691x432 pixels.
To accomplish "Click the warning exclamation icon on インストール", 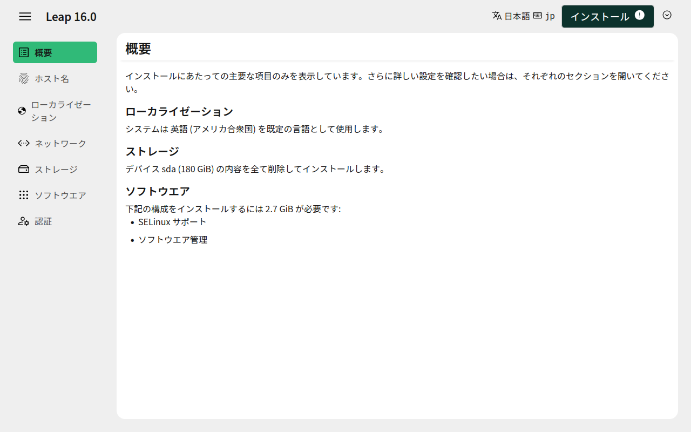I will [x=640, y=15].
